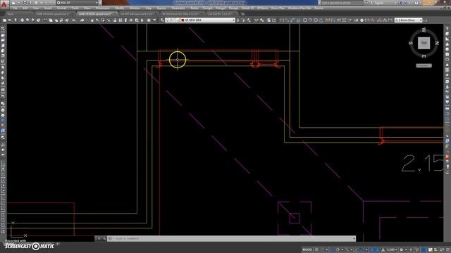Open the Draw menu
Screen dimensions: 451x253
87,8
